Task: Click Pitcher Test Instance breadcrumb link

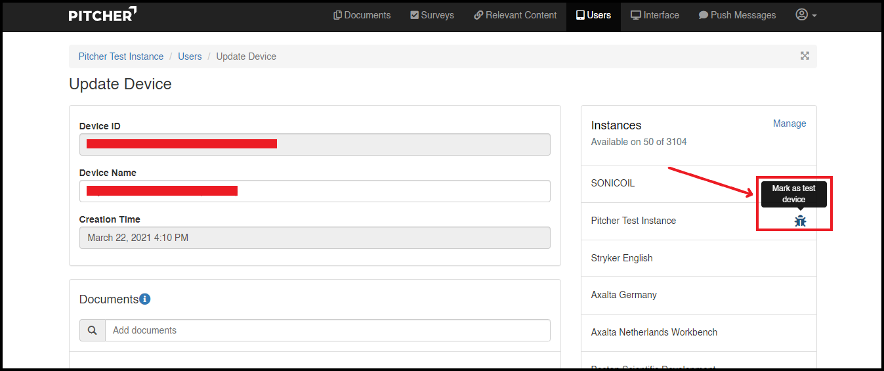Action: pyautogui.click(x=121, y=56)
